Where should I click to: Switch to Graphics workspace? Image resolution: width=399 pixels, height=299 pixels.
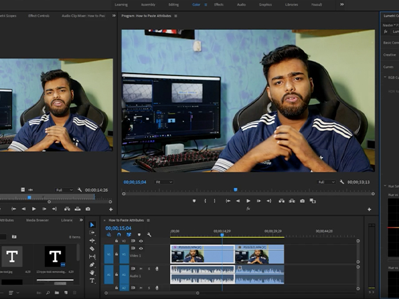[x=266, y=4]
